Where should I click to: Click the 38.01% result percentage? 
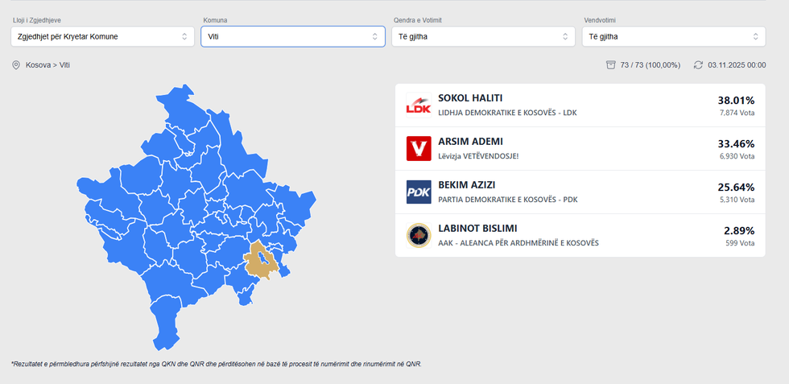tap(736, 101)
